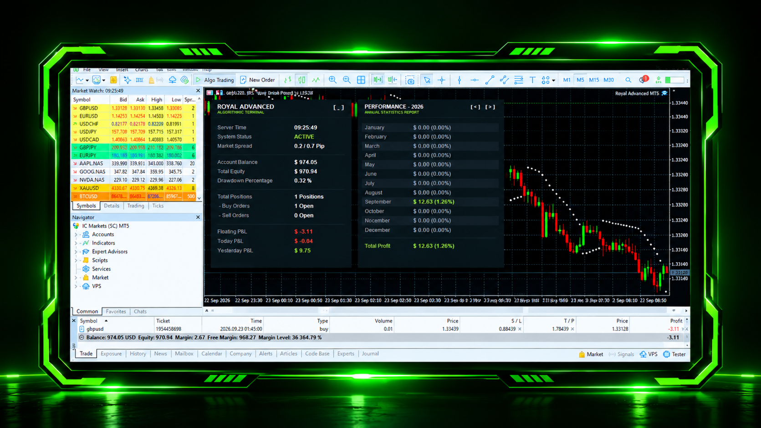Viewport: 761px width, 428px height.
Task: Open the search magnifier in toolbar
Action: coord(628,80)
